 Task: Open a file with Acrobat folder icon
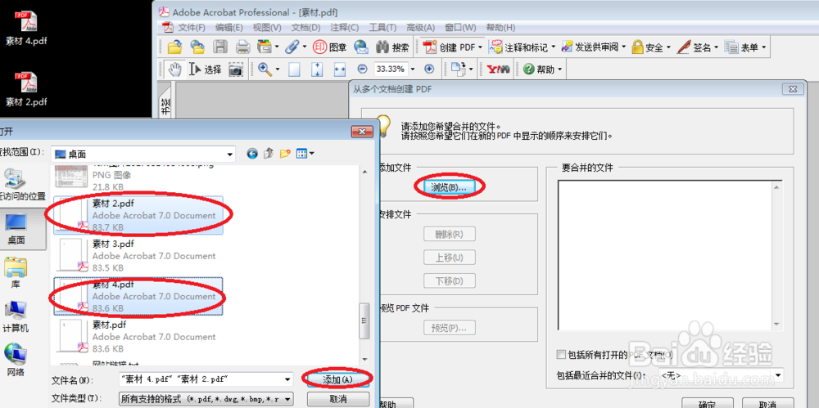point(174,47)
